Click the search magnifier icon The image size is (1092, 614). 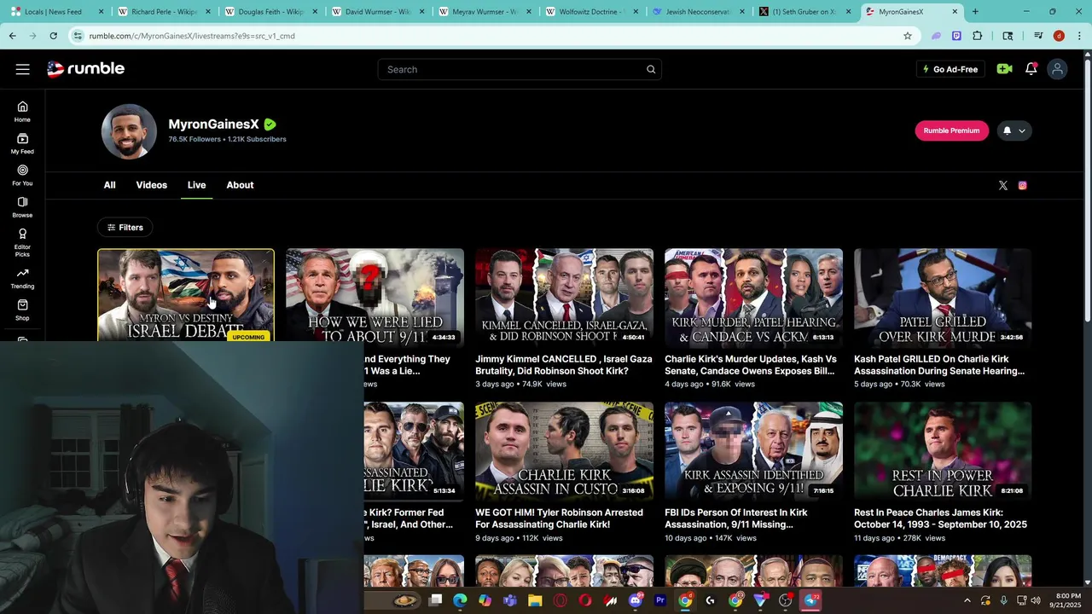click(651, 69)
